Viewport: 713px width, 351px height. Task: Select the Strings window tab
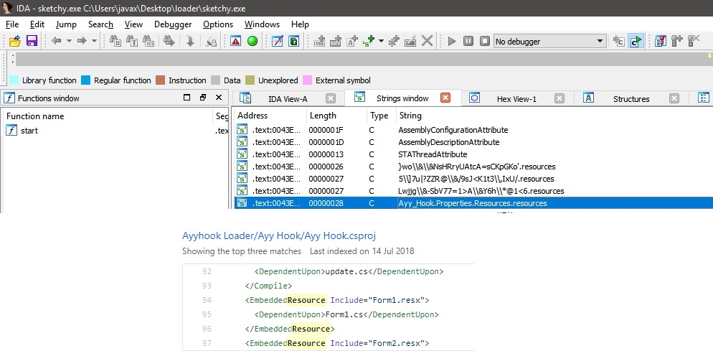click(402, 98)
